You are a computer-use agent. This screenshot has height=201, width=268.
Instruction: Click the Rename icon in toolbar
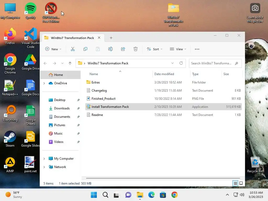(x=110, y=49)
